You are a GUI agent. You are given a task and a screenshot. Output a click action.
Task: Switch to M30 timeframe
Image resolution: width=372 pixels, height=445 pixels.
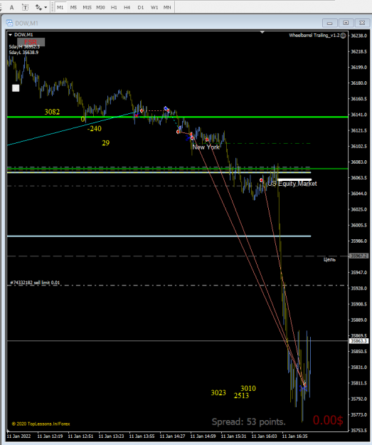point(100,7)
